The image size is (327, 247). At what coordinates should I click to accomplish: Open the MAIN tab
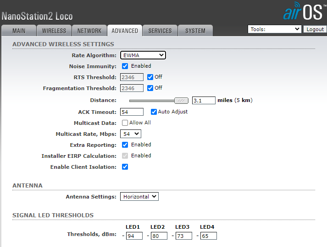tap(19, 31)
